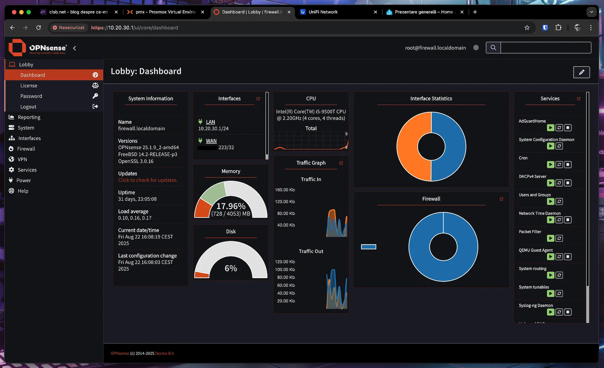The height and width of the screenshot is (368, 604).
Task: Focus the top search input field
Action: pyautogui.click(x=546, y=48)
